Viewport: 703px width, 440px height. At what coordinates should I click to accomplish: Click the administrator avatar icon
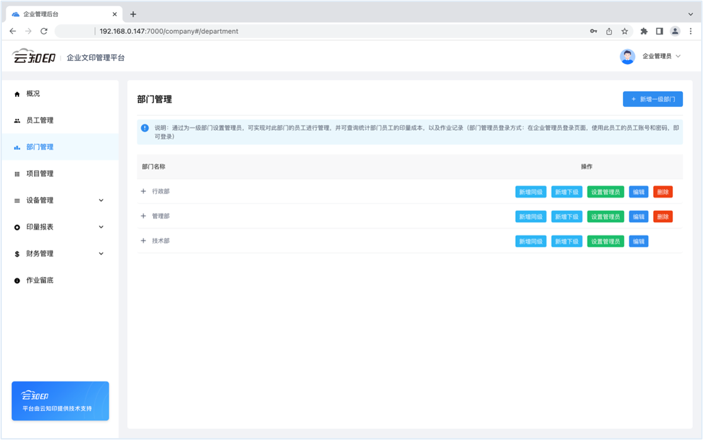pos(627,57)
